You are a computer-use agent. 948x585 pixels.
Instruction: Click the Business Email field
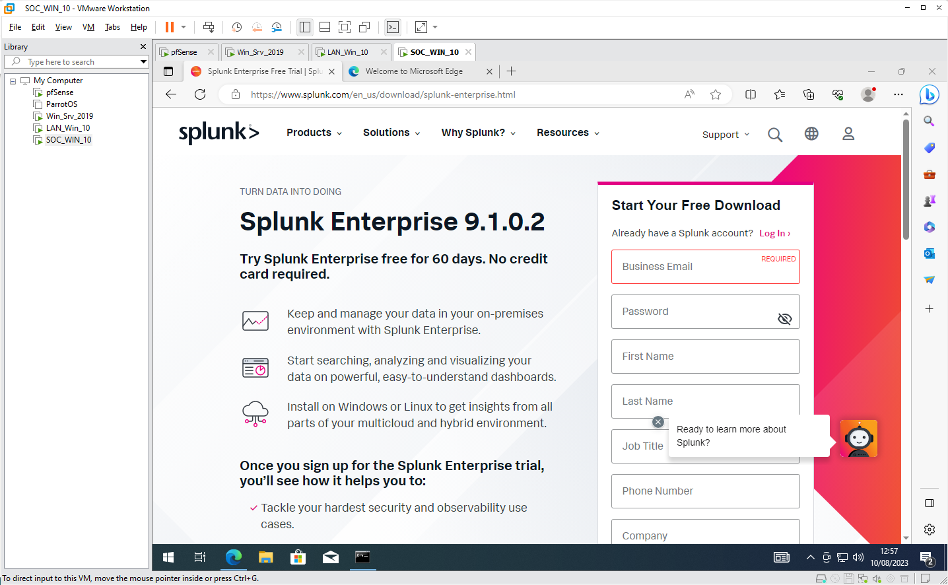point(706,267)
